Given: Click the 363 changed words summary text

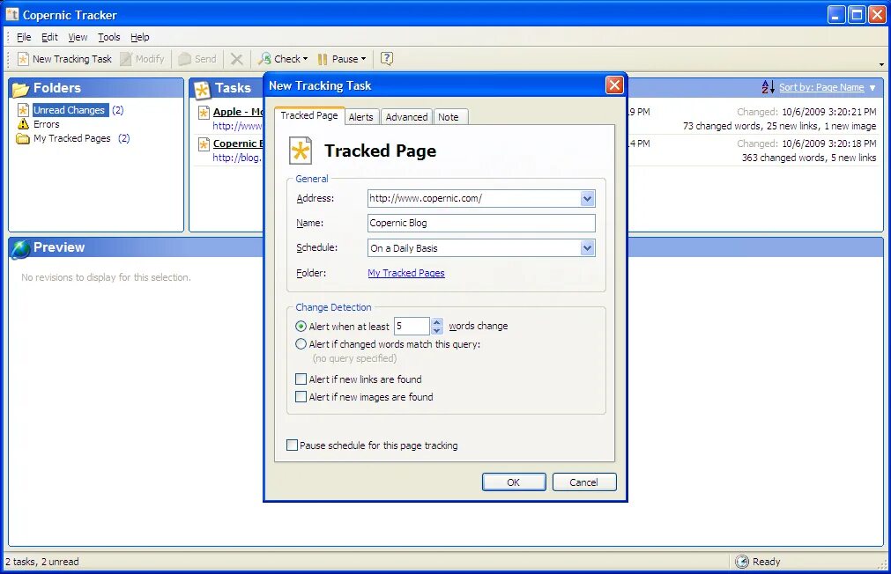Looking at the screenshot, I should 809,158.
